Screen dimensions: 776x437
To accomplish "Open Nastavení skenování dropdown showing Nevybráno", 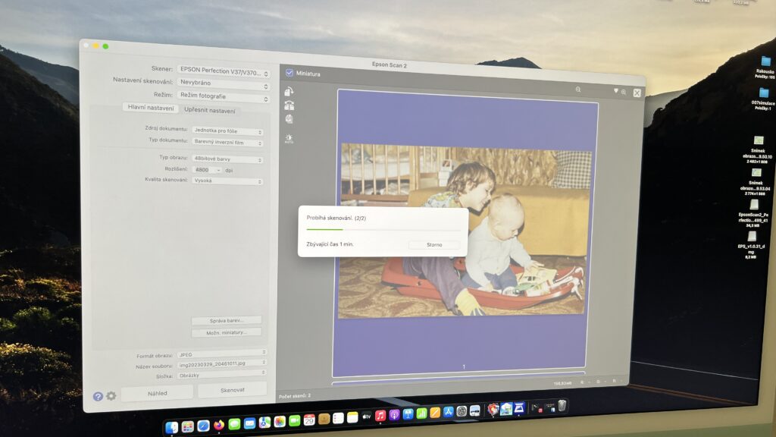I will tap(224, 84).
